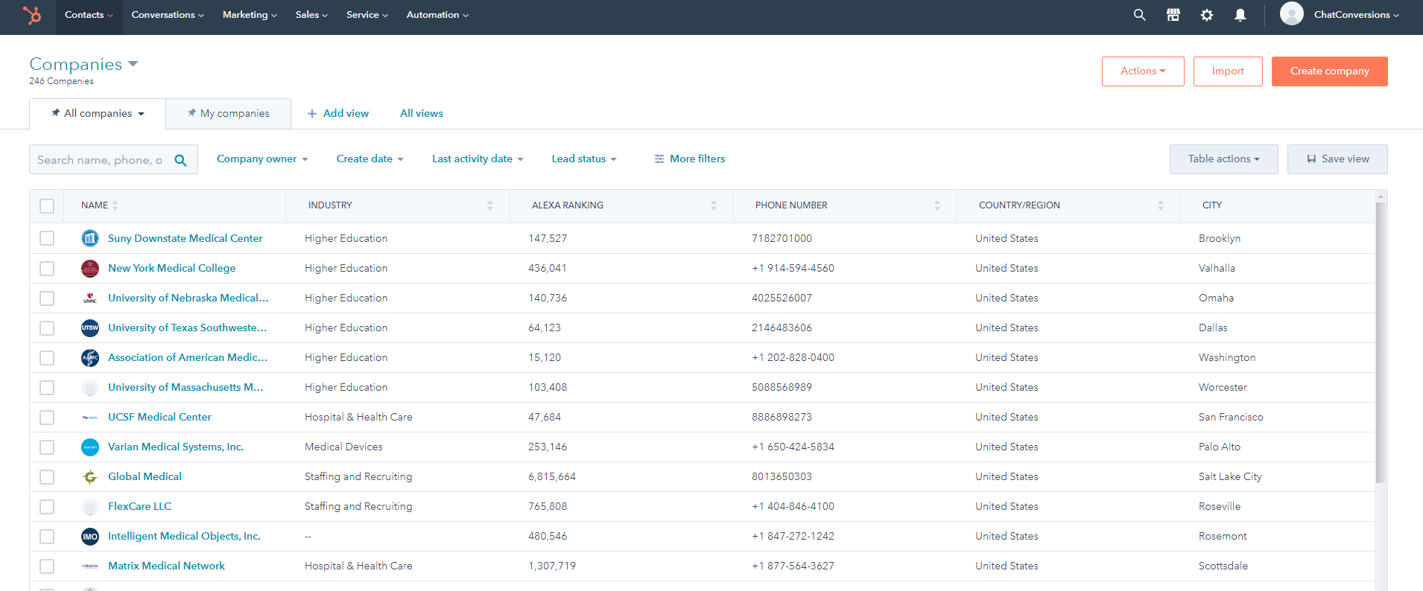Screen dimensions: 1423x591
Task: Open the notifications bell
Action: (1240, 15)
